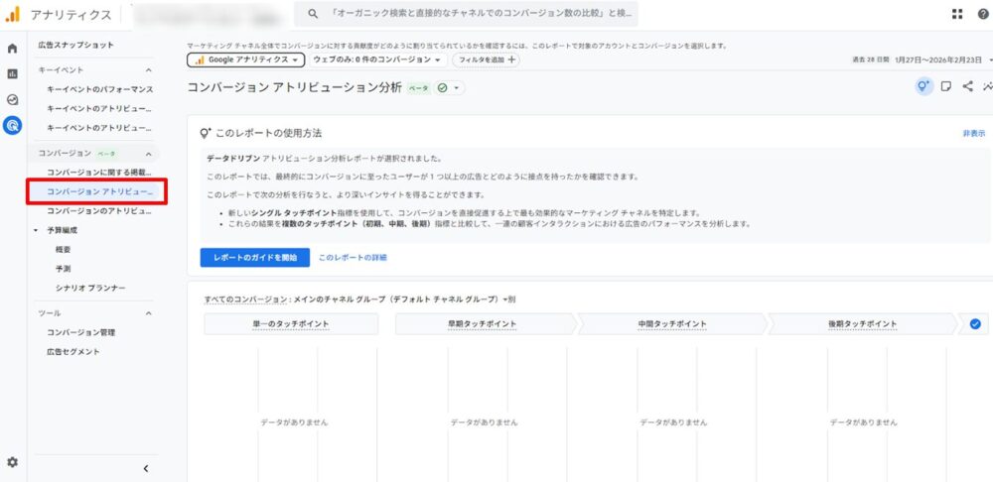Screen dimensions: 993x482
Task: Click the search field at the top
Action: pos(467,14)
